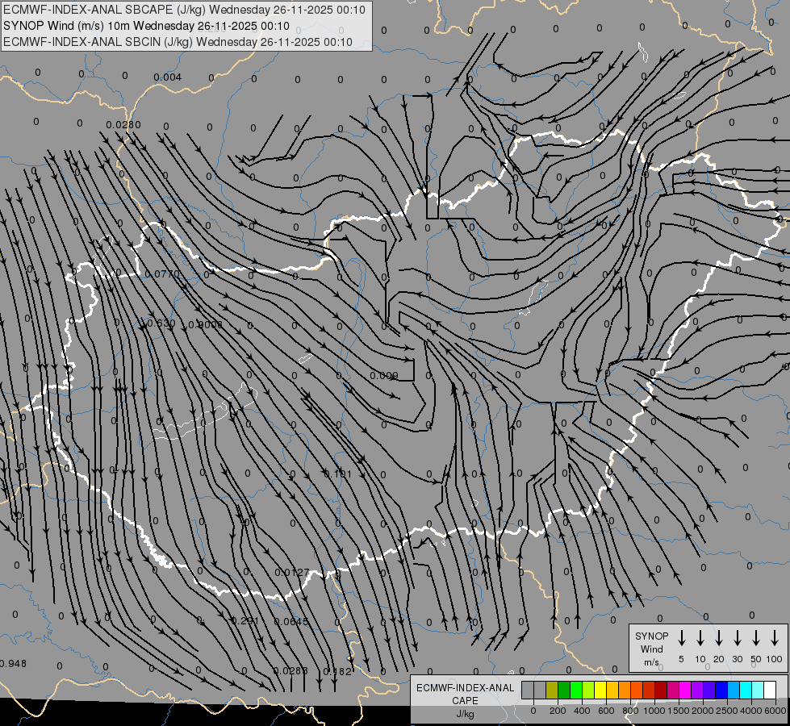
Task: Click the map value 0.004
Action: (x=167, y=77)
